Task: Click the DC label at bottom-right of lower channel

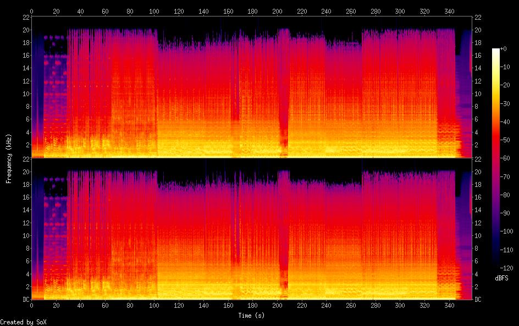Action: coord(478,300)
